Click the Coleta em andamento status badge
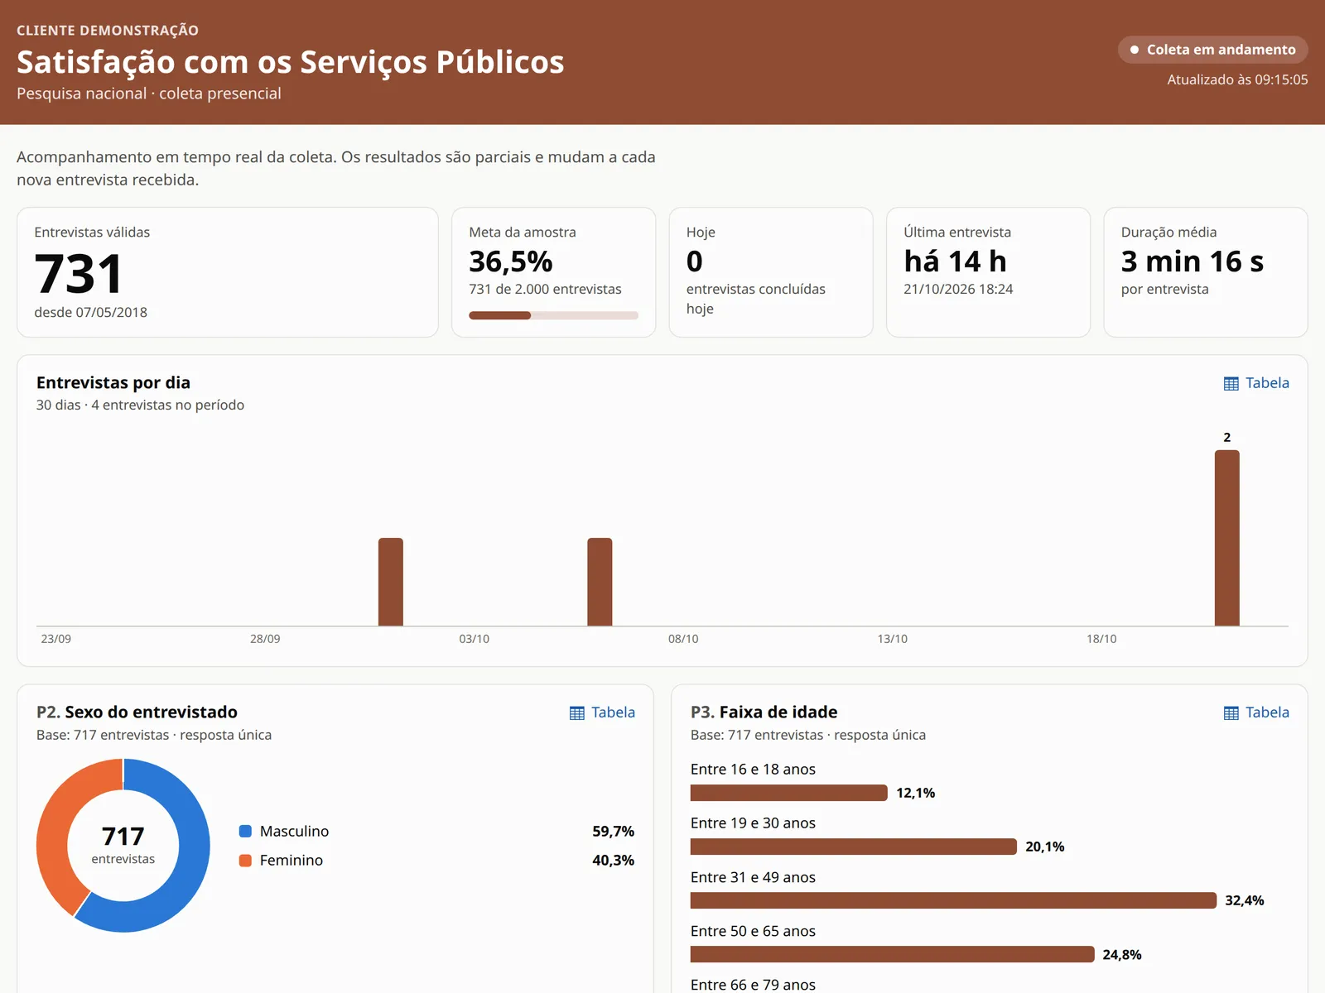The width and height of the screenshot is (1325, 993). [1212, 50]
